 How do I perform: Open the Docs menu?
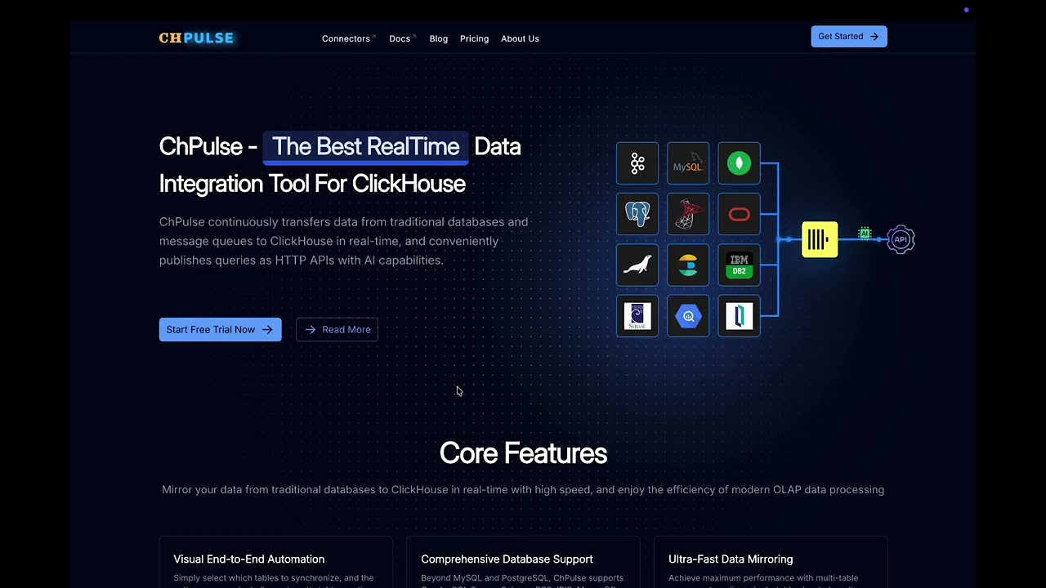402,38
